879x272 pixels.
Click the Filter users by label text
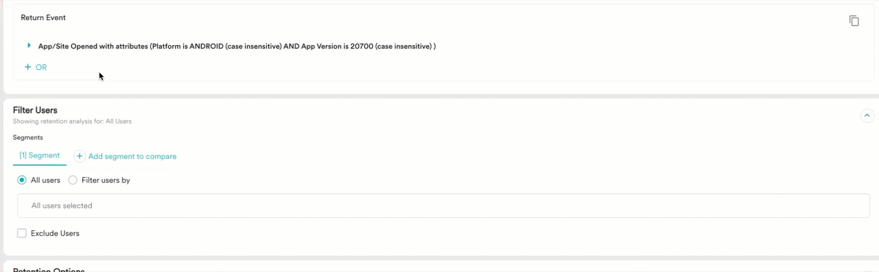106,180
